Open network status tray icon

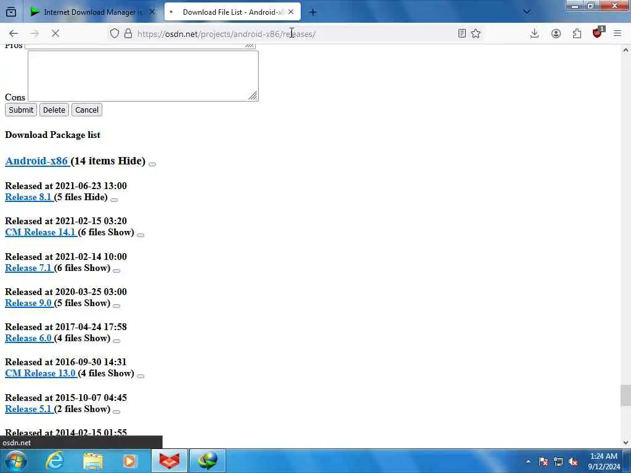pos(558,461)
